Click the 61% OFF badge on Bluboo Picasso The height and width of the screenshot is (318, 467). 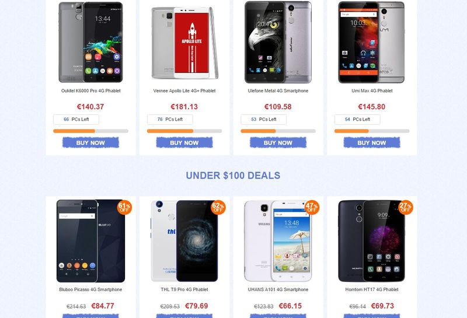pyautogui.click(x=124, y=207)
